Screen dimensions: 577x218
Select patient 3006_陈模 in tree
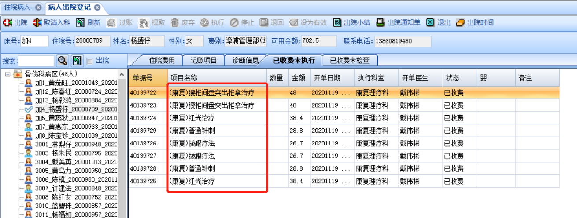coord(76,179)
